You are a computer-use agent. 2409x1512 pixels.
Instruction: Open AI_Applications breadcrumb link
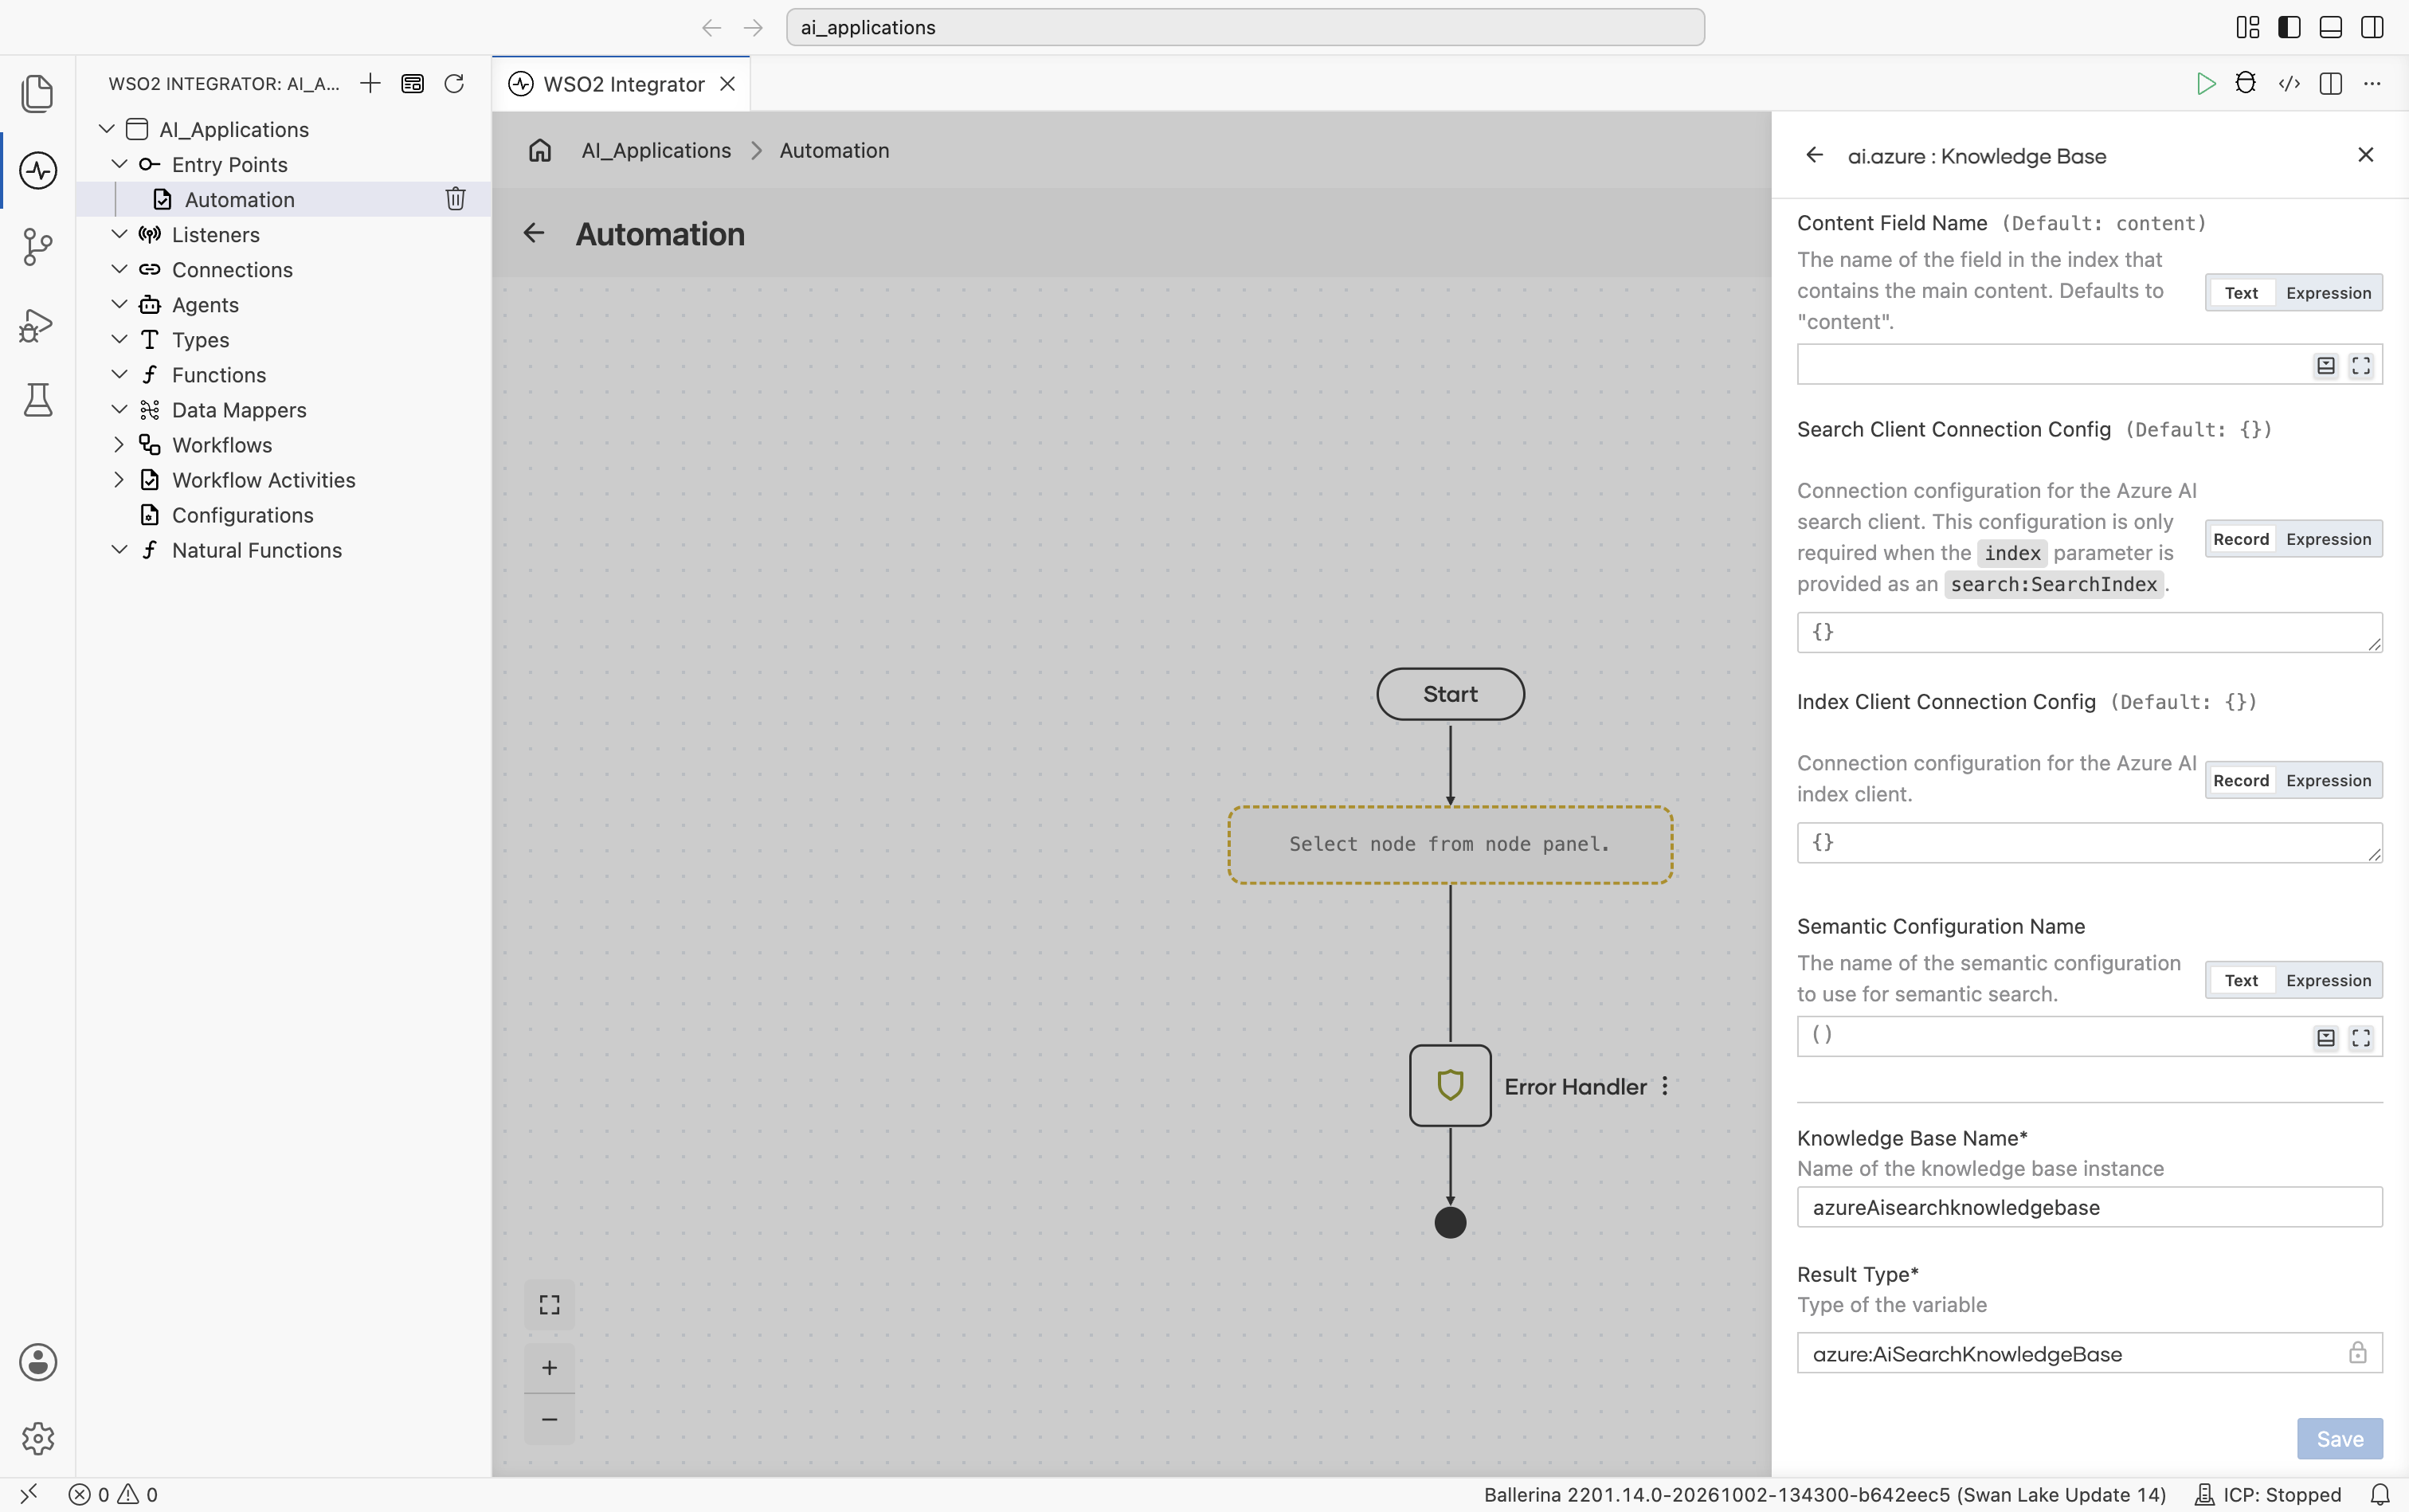[x=656, y=150]
